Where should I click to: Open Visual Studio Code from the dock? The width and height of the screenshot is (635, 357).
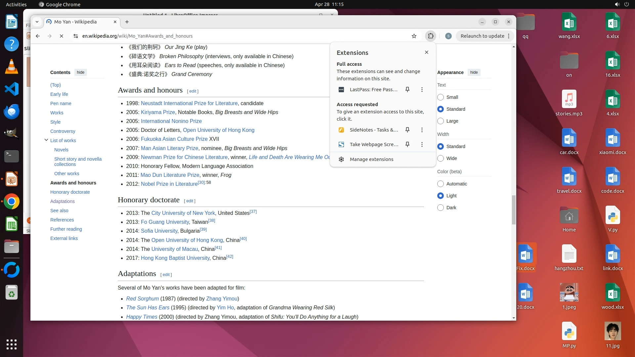pyautogui.click(x=12, y=89)
